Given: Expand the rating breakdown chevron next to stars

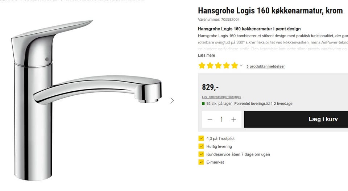Looking at the screenshot, I should [241, 66].
